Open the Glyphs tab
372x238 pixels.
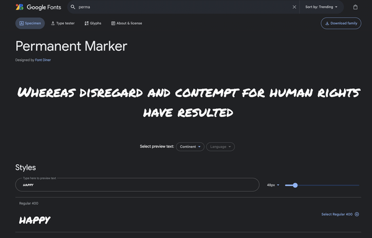(93, 23)
